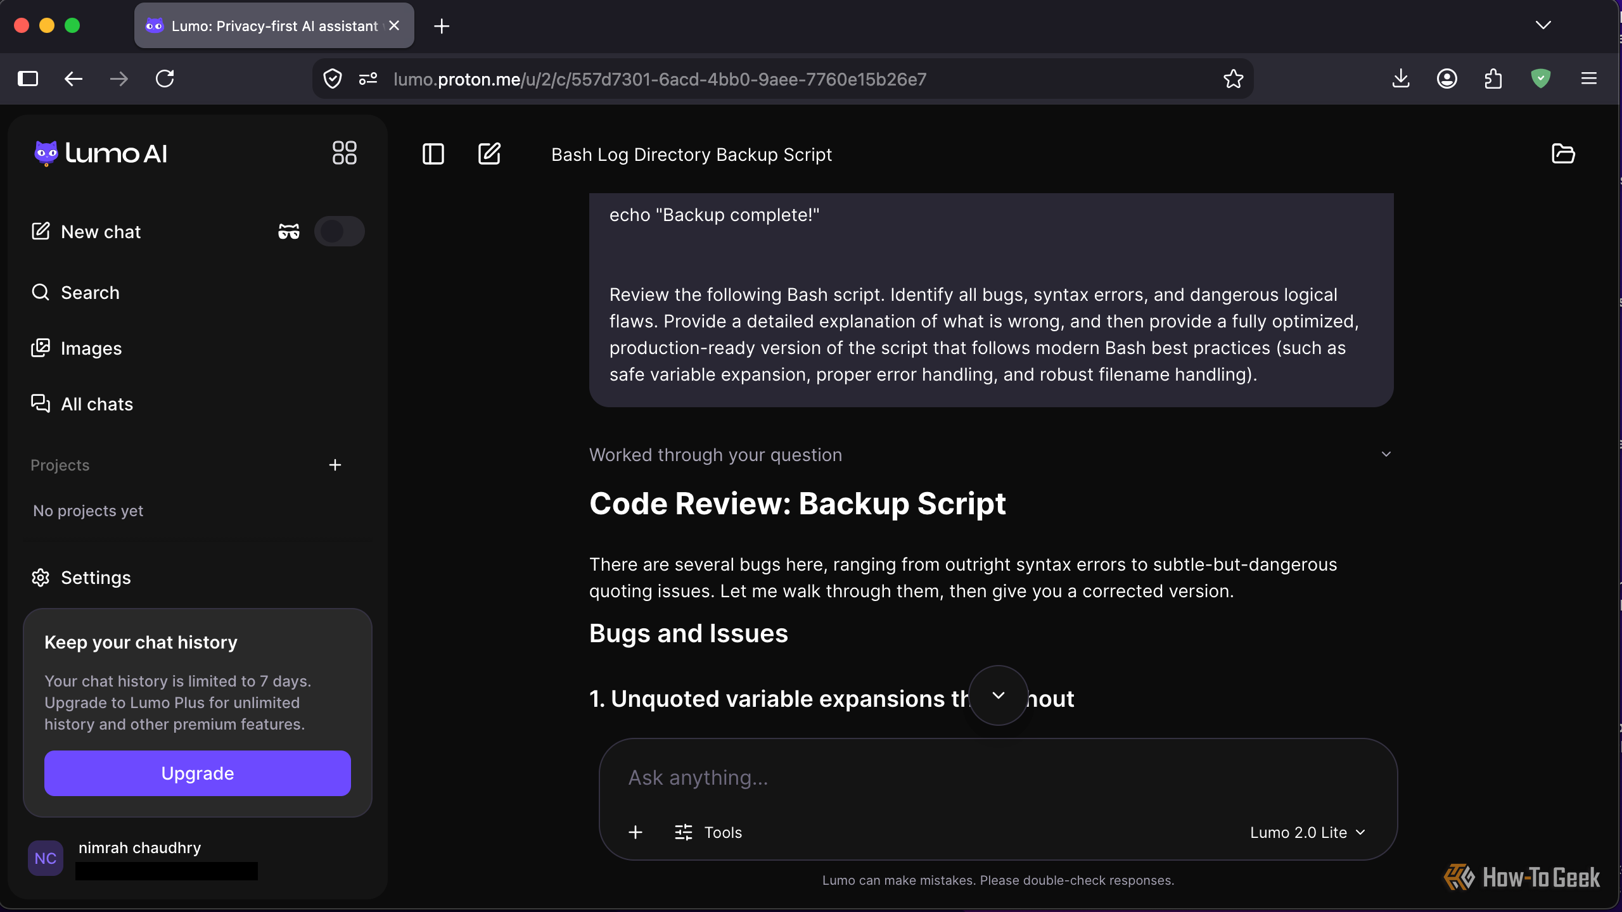Screen dimensions: 1622x912
Task: Open All chats in the sidebar
Action: click(82, 404)
